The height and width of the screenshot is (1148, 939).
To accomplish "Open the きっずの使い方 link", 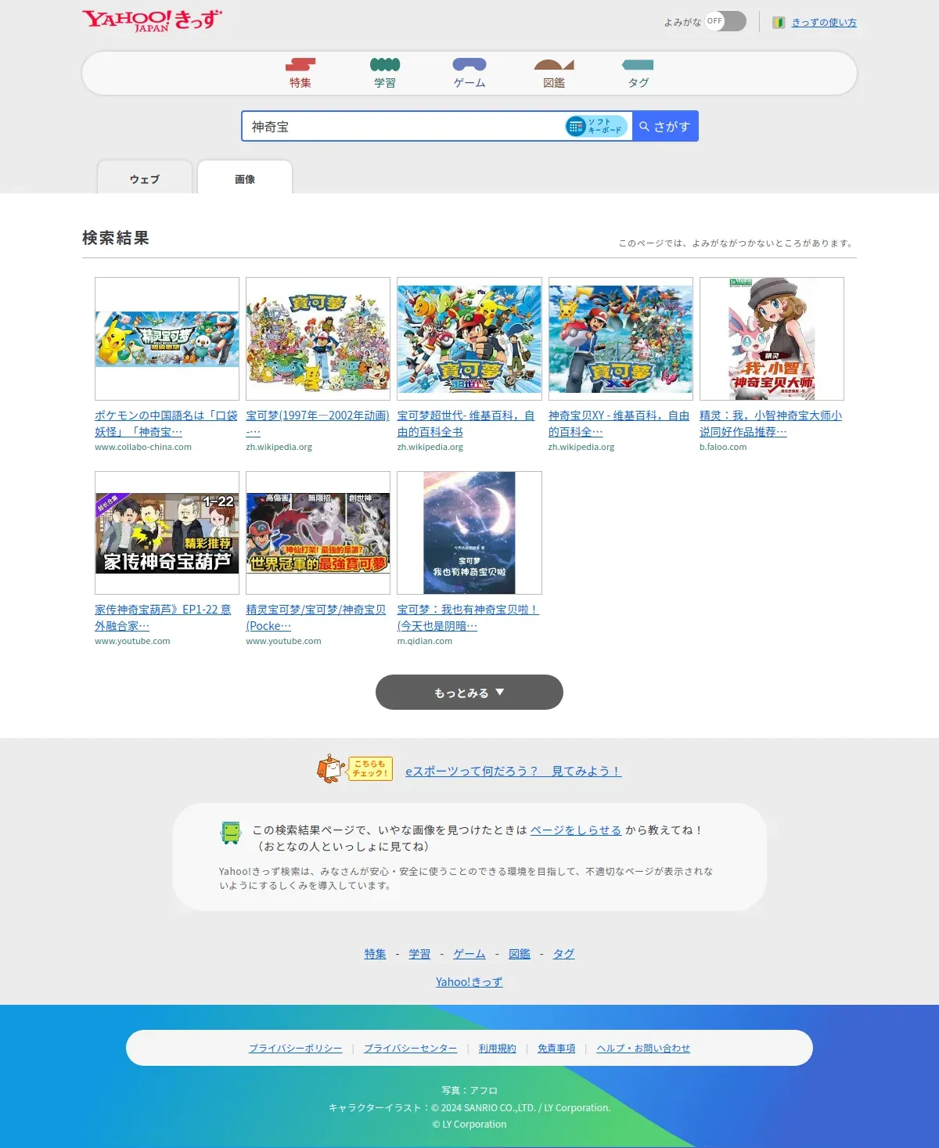I will coord(824,23).
